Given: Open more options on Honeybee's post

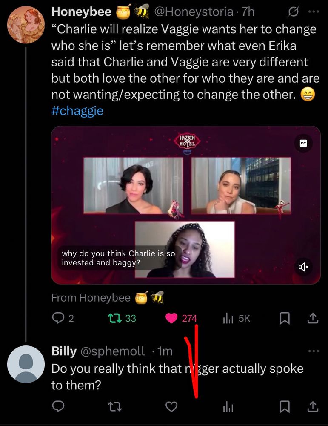Looking at the screenshot, I should tap(313, 12).
